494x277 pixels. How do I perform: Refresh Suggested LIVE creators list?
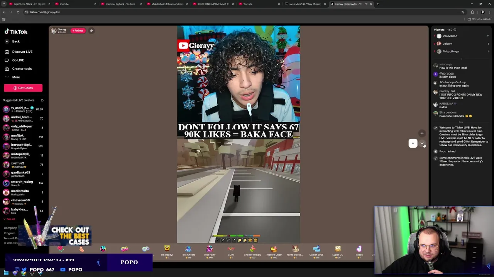tap(42, 100)
